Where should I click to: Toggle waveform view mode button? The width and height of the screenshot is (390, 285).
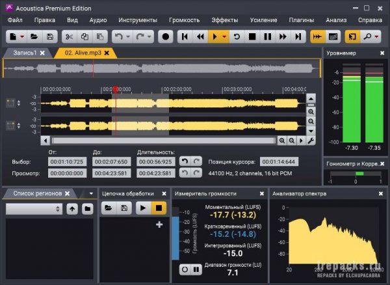pos(317,37)
